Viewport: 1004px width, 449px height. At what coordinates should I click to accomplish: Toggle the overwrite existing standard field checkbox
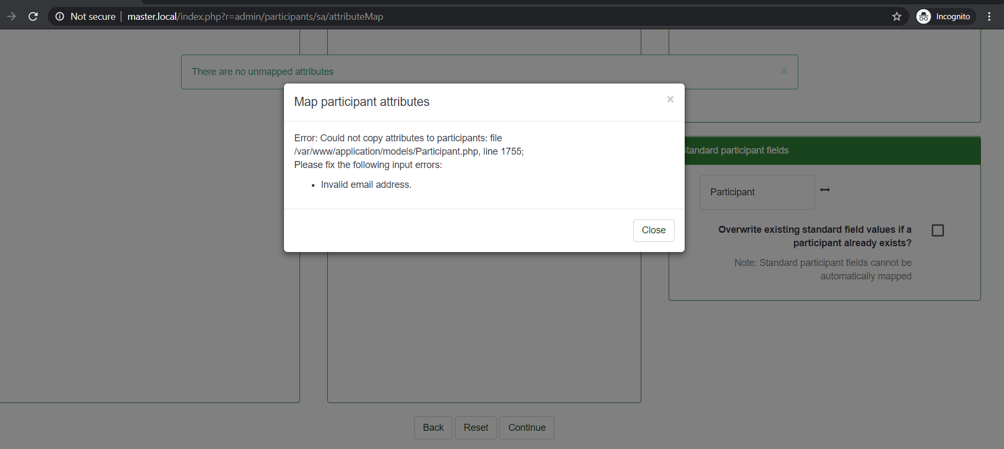tap(938, 231)
